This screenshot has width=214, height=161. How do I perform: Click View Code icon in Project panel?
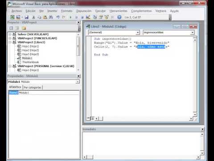11,28
